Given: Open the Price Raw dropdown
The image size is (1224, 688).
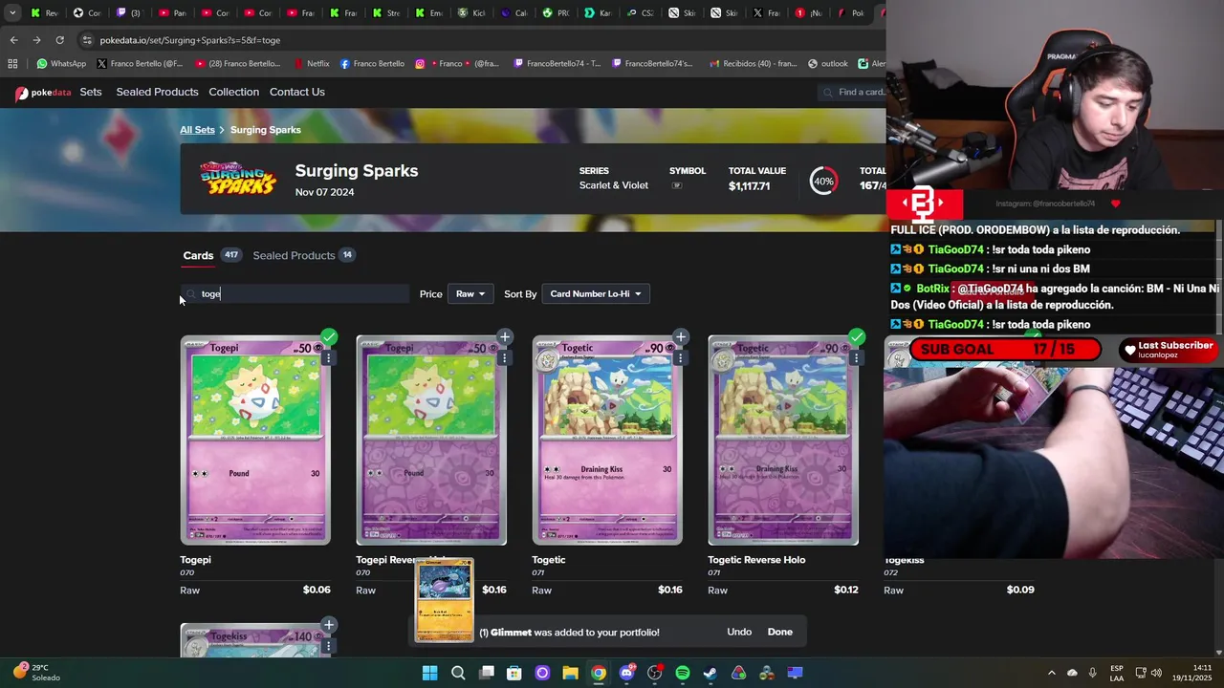Looking at the screenshot, I should (x=470, y=293).
